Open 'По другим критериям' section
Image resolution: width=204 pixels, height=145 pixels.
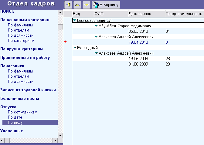(22, 49)
